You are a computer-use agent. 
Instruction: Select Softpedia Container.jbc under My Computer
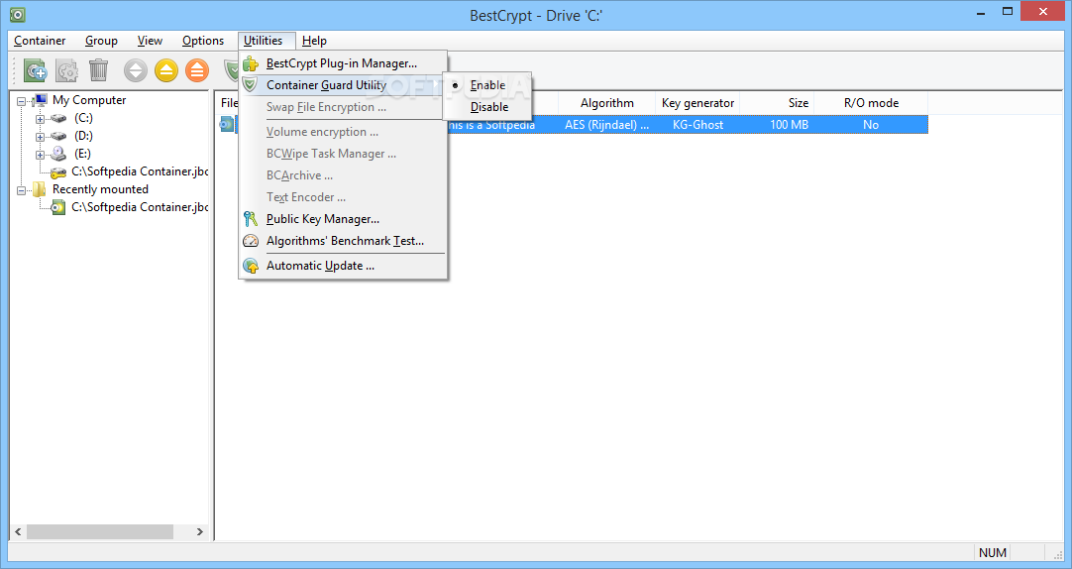click(140, 171)
